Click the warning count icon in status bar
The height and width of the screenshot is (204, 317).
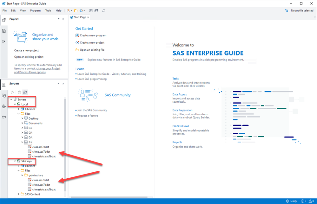coord(310,201)
